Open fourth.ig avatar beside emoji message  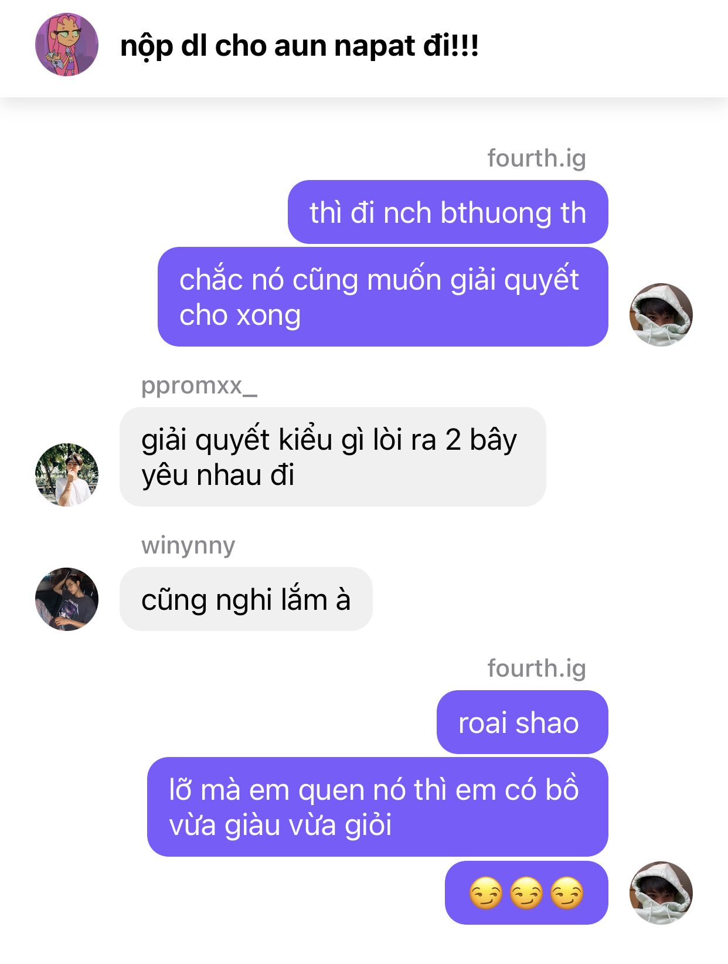pos(661,893)
